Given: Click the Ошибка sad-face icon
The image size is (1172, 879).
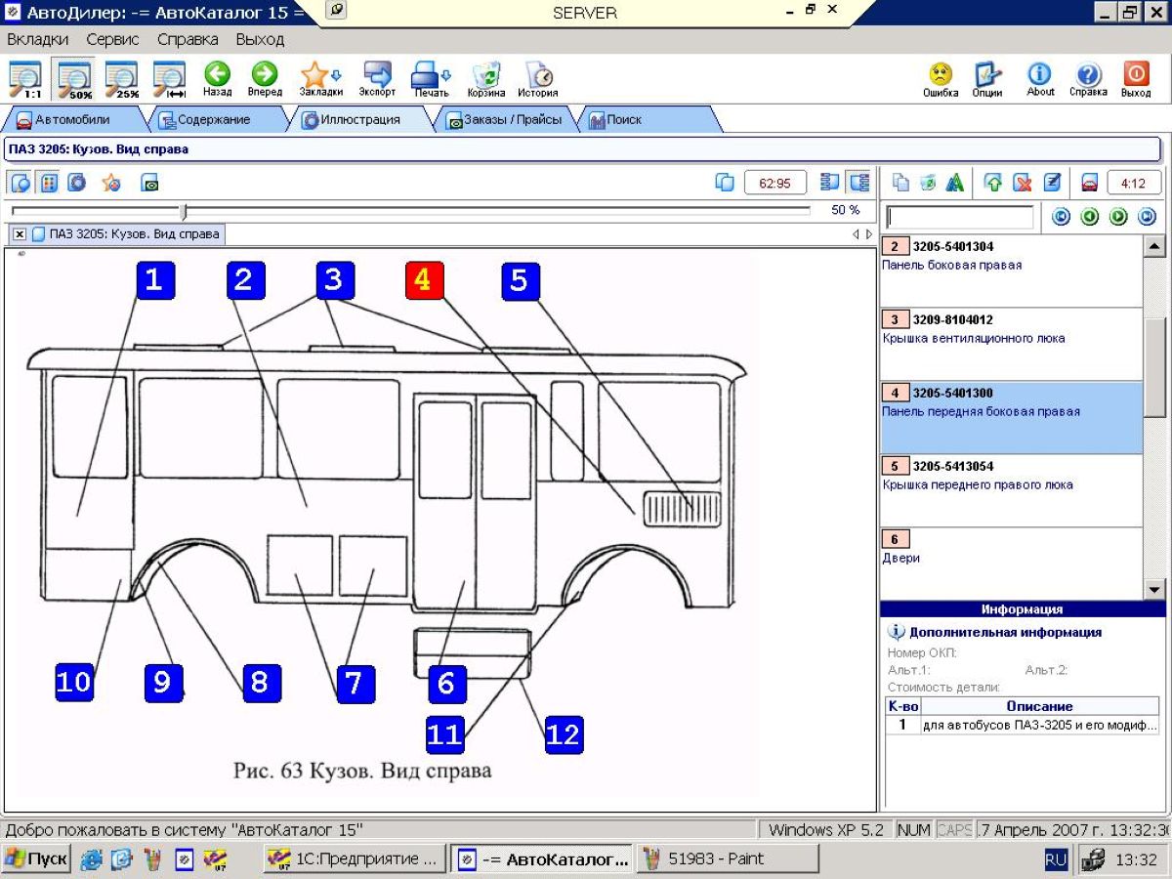Looking at the screenshot, I should tap(940, 75).
